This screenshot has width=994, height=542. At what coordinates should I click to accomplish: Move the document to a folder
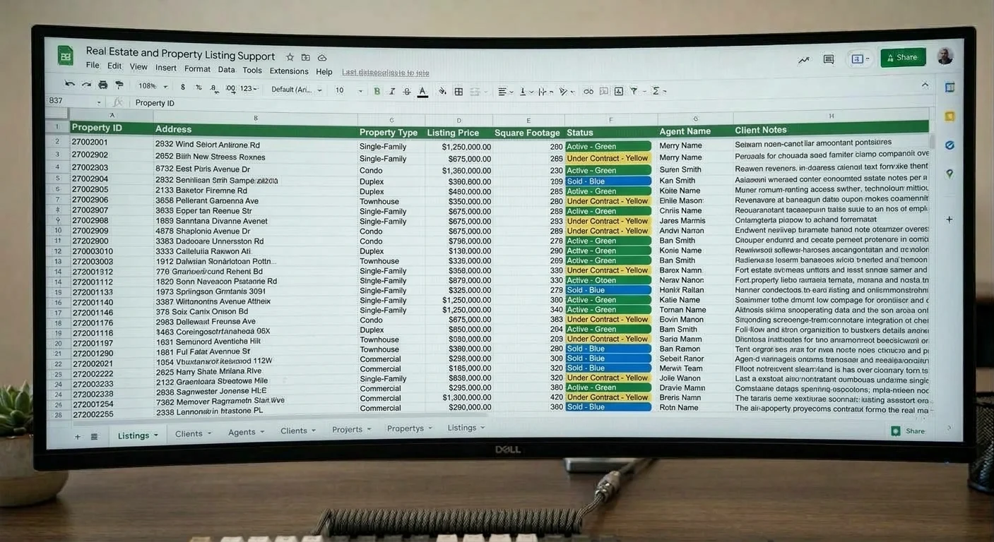pyautogui.click(x=306, y=57)
